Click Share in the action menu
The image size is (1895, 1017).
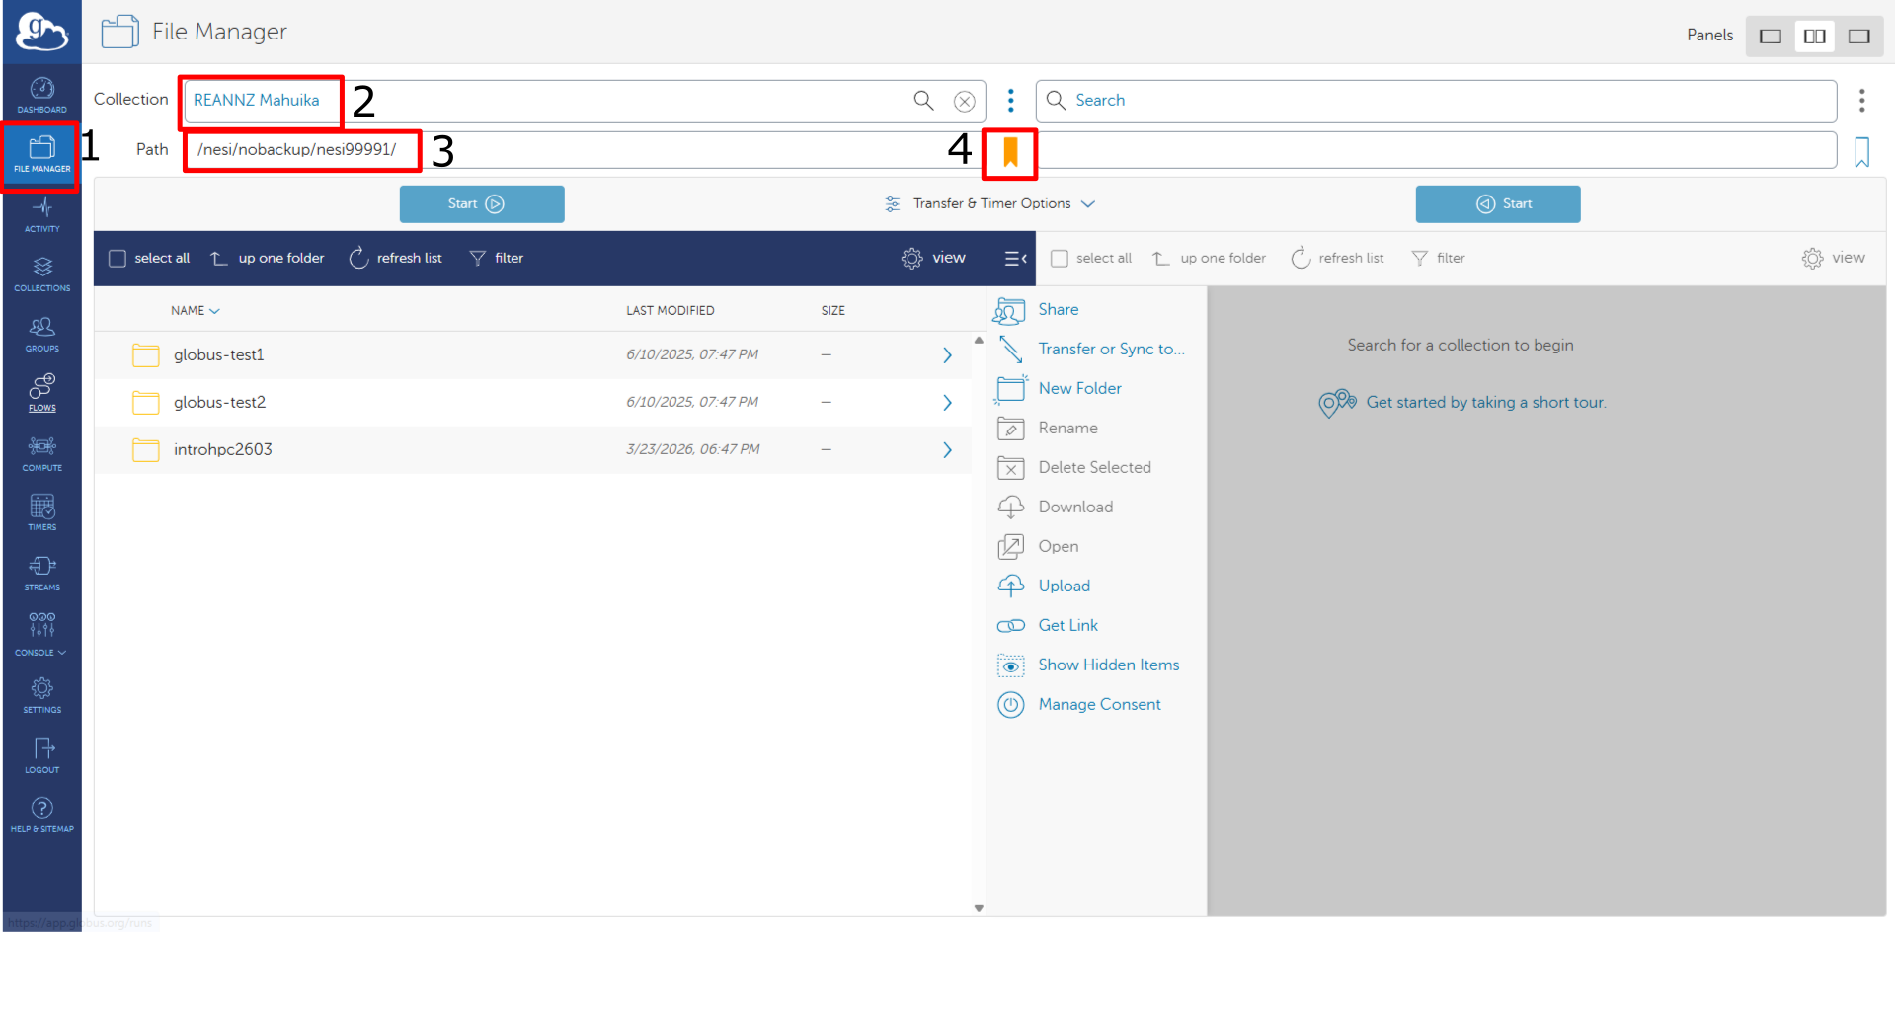[1038, 310]
